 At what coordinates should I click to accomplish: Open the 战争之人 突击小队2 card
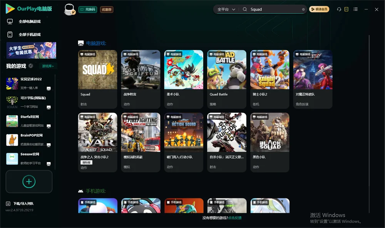[x=98, y=142]
